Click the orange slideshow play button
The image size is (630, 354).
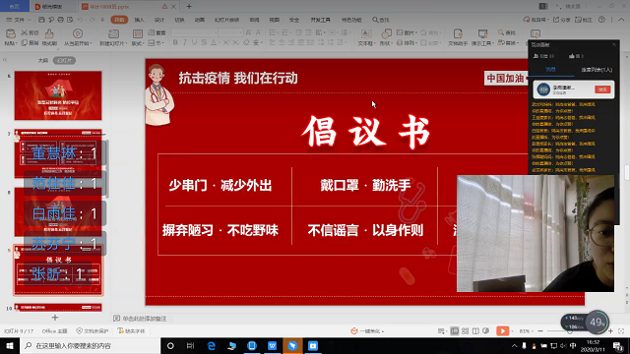coord(502,331)
